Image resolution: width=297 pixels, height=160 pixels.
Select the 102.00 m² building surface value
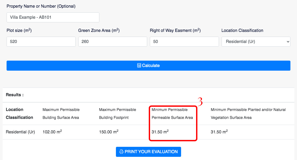(52, 132)
